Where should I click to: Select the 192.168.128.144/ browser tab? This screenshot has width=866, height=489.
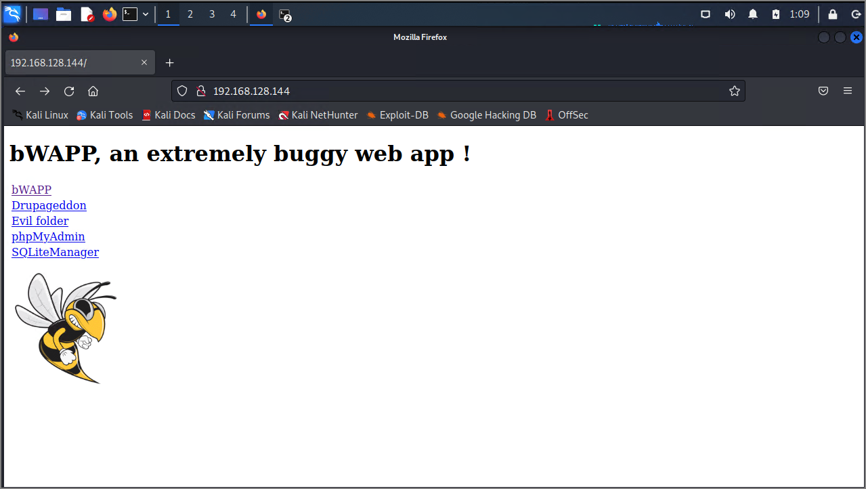(x=80, y=62)
